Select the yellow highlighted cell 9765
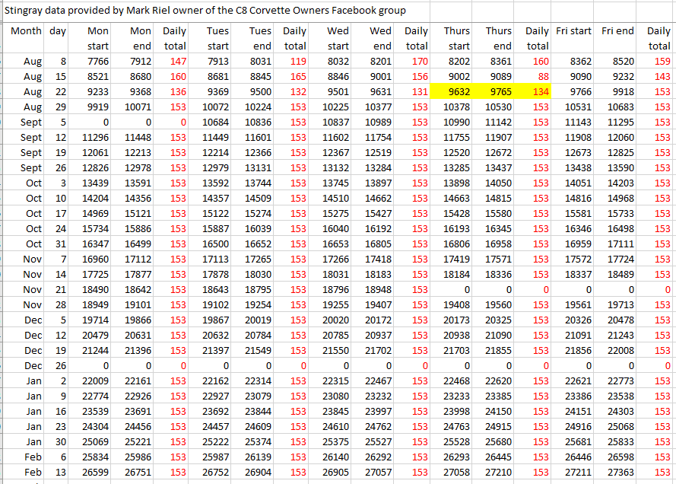 498,91
